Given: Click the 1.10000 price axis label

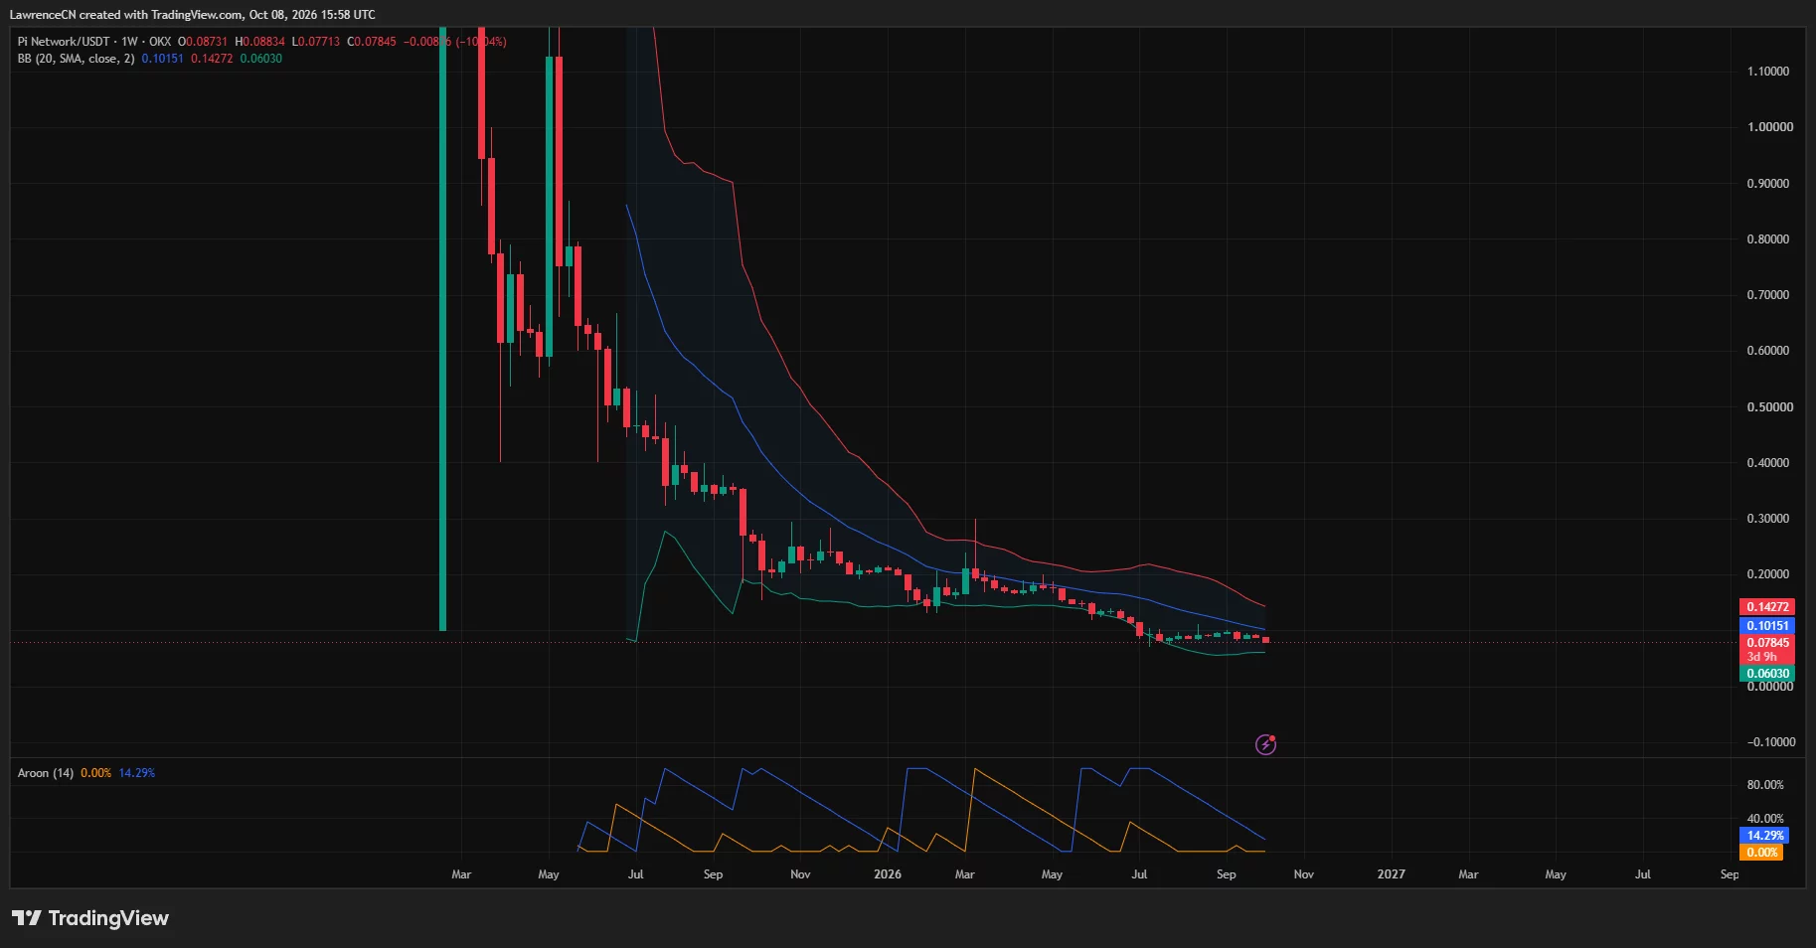Looking at the screenshot, I should tap(1768, 72).
